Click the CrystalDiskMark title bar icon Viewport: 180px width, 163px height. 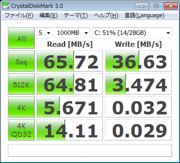coord(6,6)
